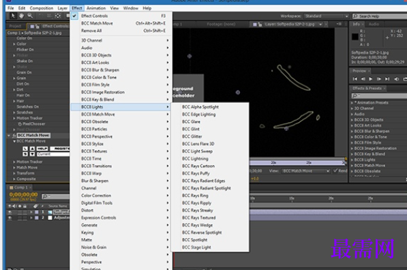Select the Zoom magnifier tool
407x270 pixels.
tap(30, 16)
